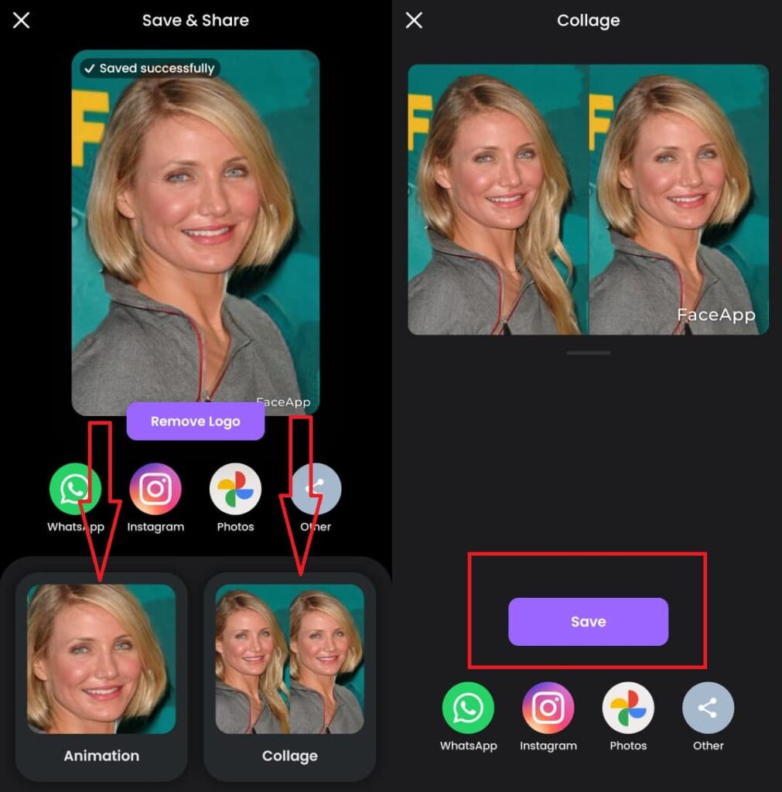Tap the FaceApp watermark on the collage
The height and width of the screenshot is (792, 782).
(x=715, y=315)
